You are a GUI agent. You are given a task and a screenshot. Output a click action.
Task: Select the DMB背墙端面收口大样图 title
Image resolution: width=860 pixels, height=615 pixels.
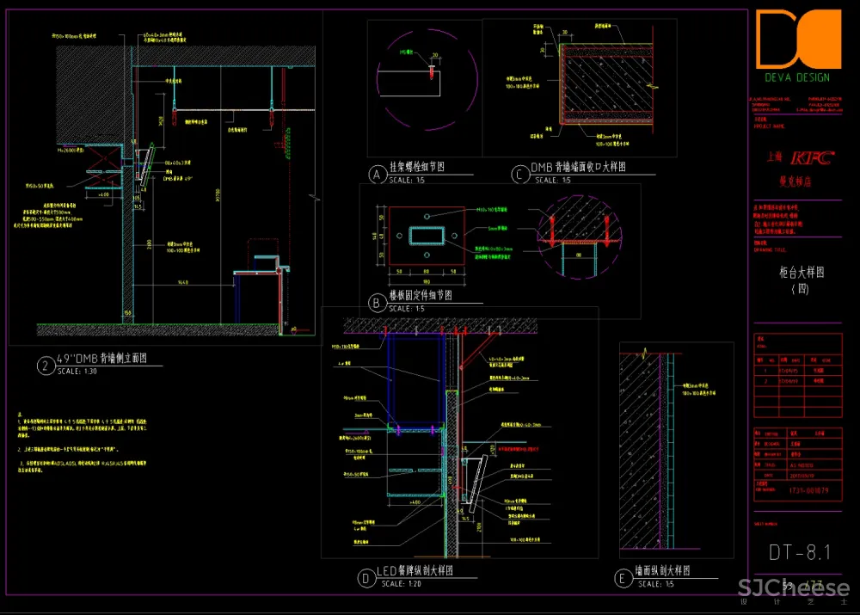click(x=578, y=168)
